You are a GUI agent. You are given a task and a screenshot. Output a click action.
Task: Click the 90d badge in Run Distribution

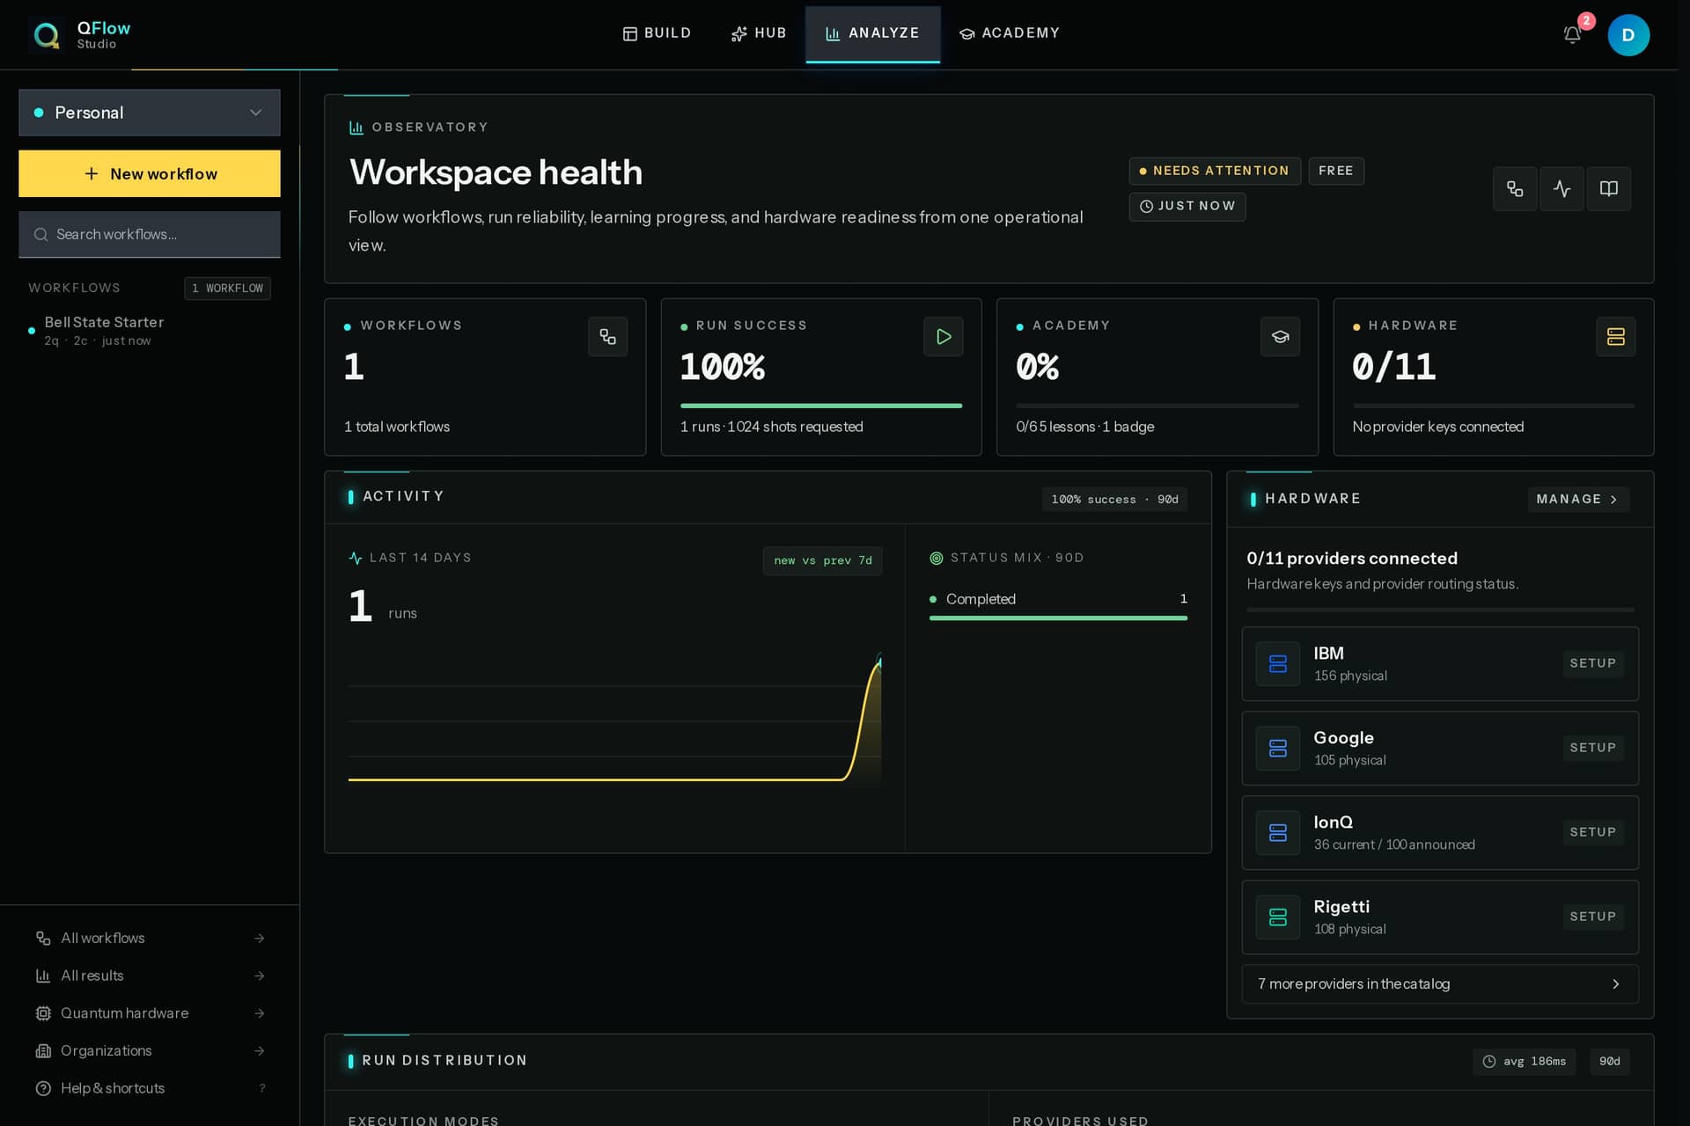(x=1610, y=1062)
